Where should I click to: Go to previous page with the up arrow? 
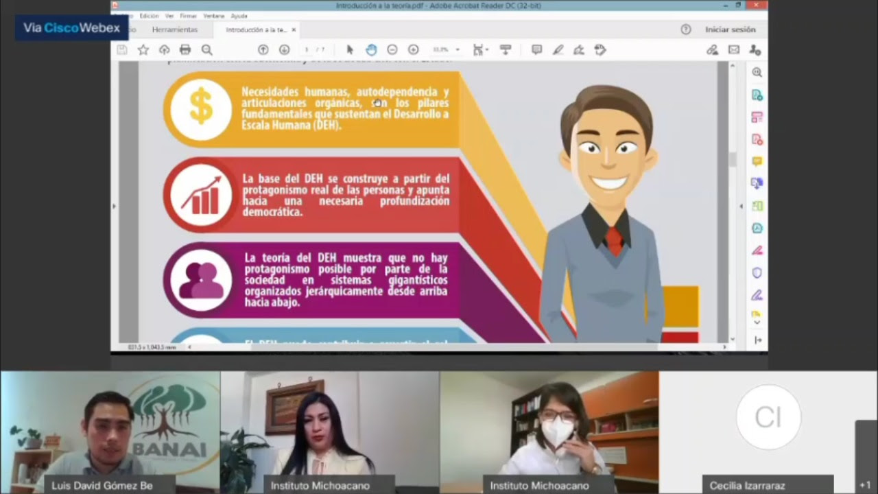click(x=263, y=49)
